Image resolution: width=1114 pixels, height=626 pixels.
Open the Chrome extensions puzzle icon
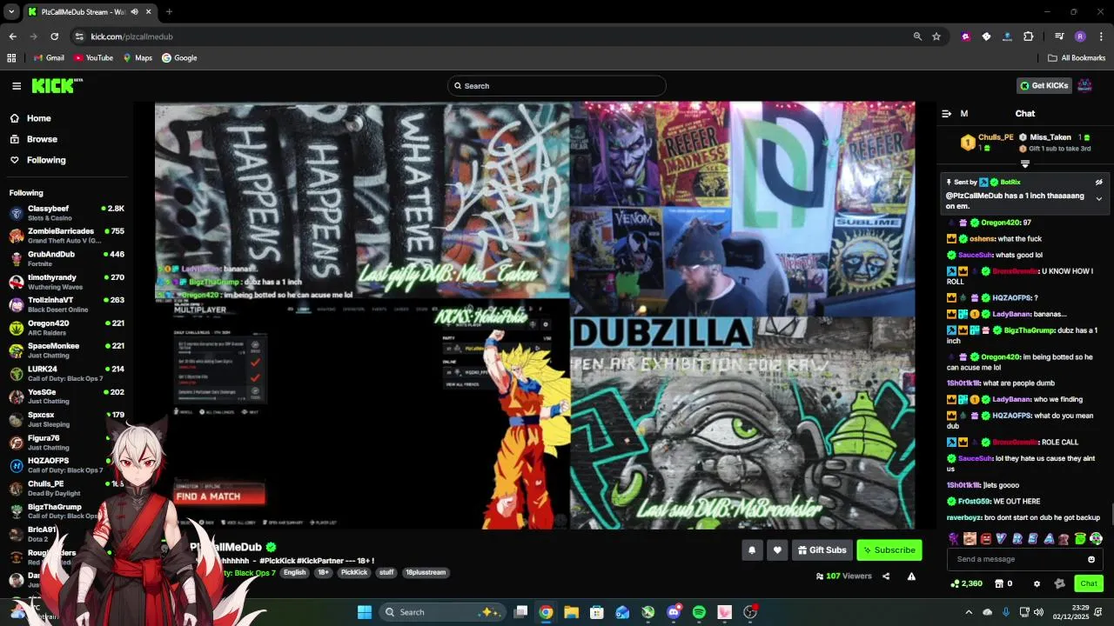point(1029,37)
